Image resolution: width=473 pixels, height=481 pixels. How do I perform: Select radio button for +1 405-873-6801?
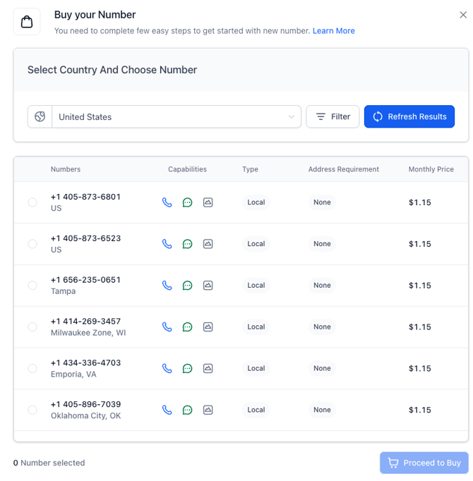32,202
